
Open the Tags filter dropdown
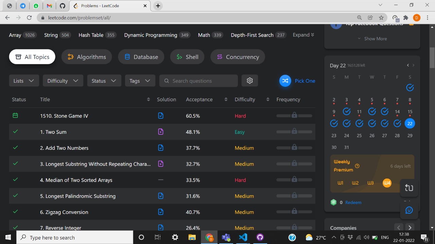pos(140,81)
